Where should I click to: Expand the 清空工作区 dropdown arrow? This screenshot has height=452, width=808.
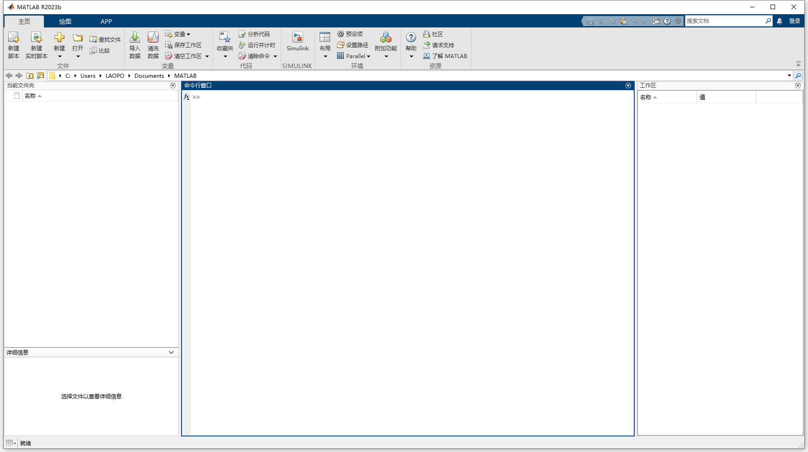point(207,56)
